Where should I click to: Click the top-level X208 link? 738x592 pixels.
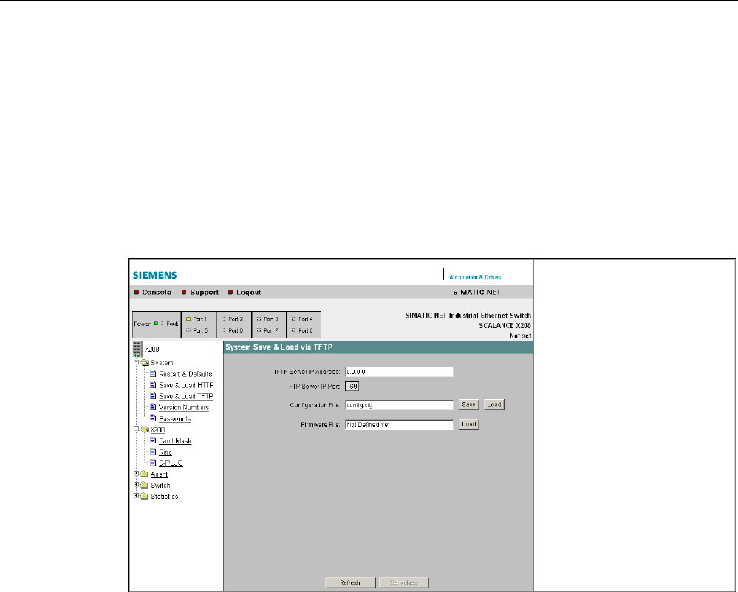pyautogui.click(x=152, y=350)
